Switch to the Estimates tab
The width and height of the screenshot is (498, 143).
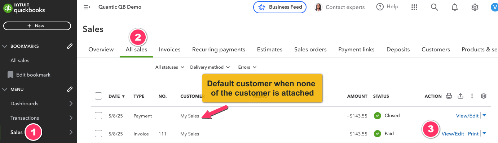pyautogui.click(x=270, y=50)
